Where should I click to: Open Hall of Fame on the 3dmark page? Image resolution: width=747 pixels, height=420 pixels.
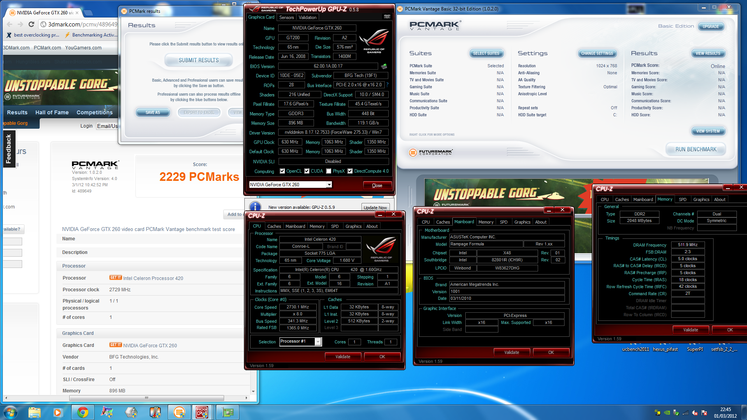point(52,112)
